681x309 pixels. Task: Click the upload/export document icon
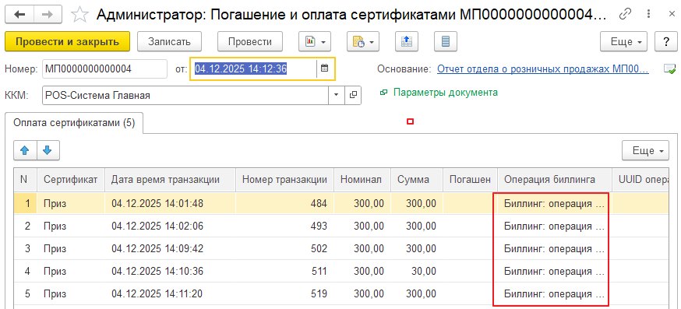407,42
